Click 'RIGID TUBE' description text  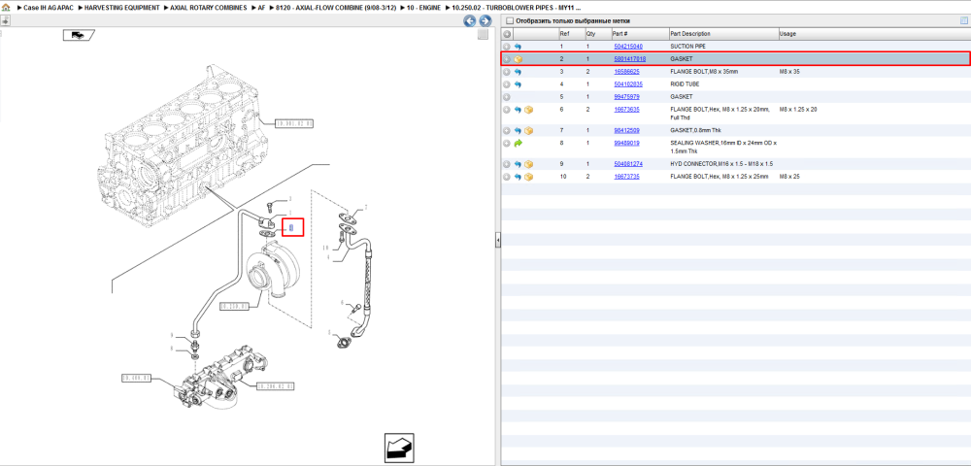click(x=684, y=84)
